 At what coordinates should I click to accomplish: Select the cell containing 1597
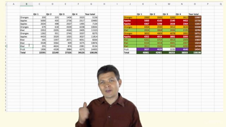click(52, 40)
